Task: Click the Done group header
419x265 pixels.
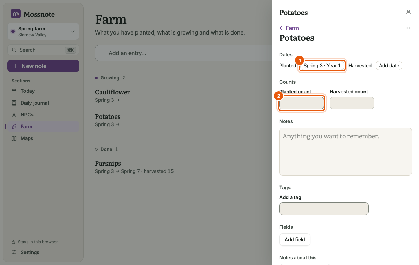Action: click(x=106, y=149)
